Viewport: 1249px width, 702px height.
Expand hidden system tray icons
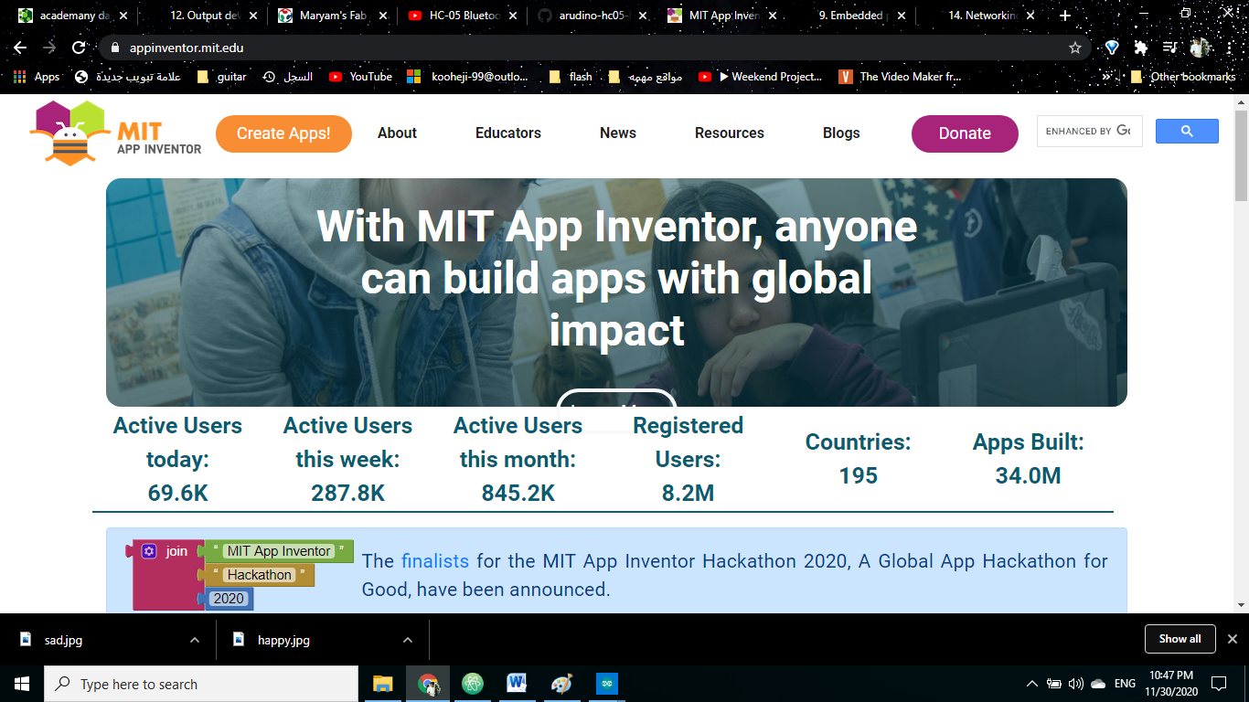point(1032,683)
